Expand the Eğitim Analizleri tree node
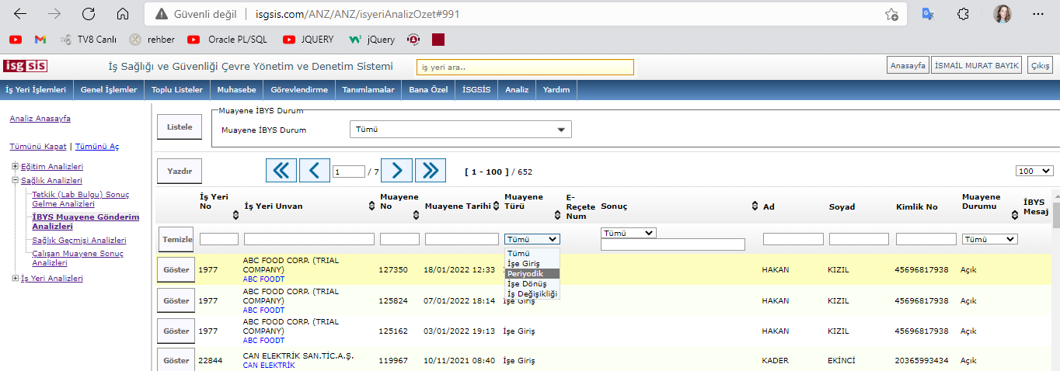The image size is (1060, 371). pos(15,166)
